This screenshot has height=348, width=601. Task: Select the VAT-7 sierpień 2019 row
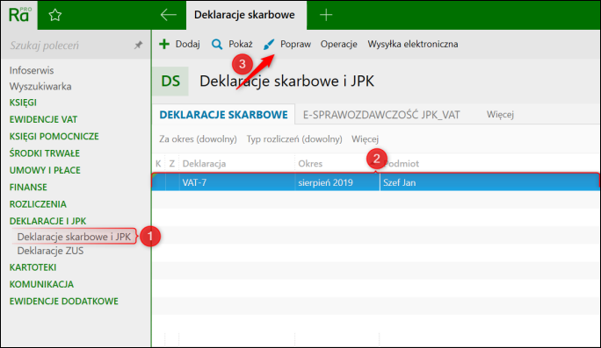376,182
